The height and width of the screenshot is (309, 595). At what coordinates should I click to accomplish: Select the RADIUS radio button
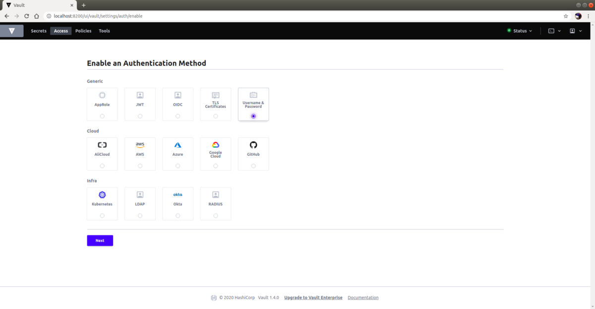pos(216,216)
